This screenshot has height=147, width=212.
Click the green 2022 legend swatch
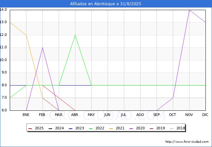click(x=91, y=128)
